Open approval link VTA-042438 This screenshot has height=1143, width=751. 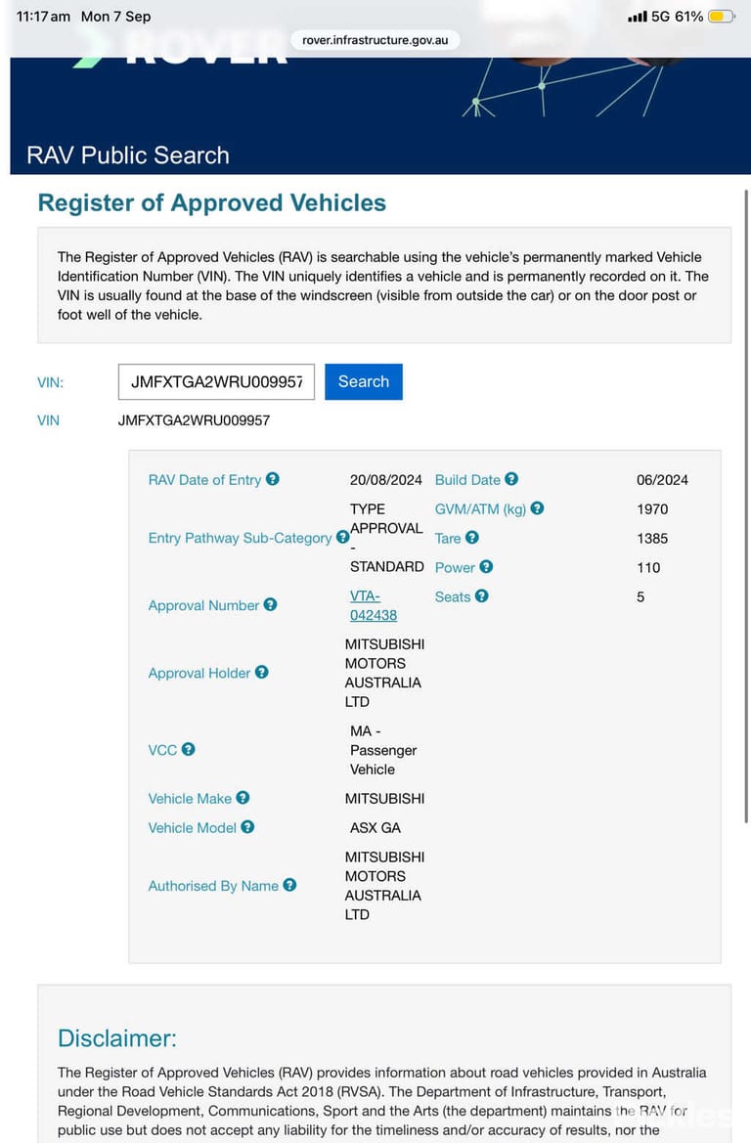click(x=374, y=605)
